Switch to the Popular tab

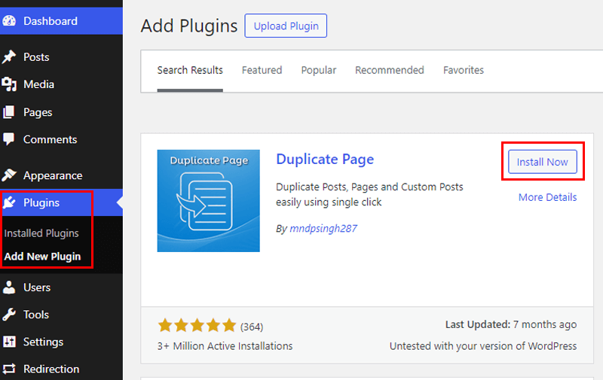coord(318,70)
